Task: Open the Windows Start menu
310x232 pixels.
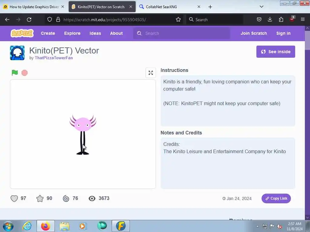Action: point(8,226)
